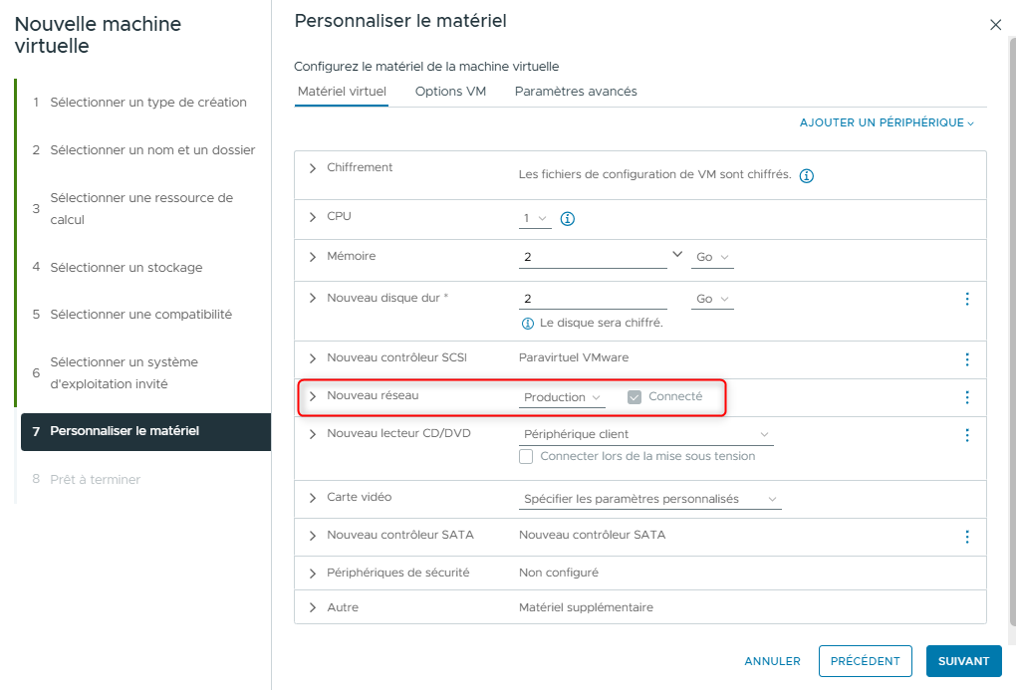Open the Production network dropdown
This screenshot has height=690, width=1016.
563,397
